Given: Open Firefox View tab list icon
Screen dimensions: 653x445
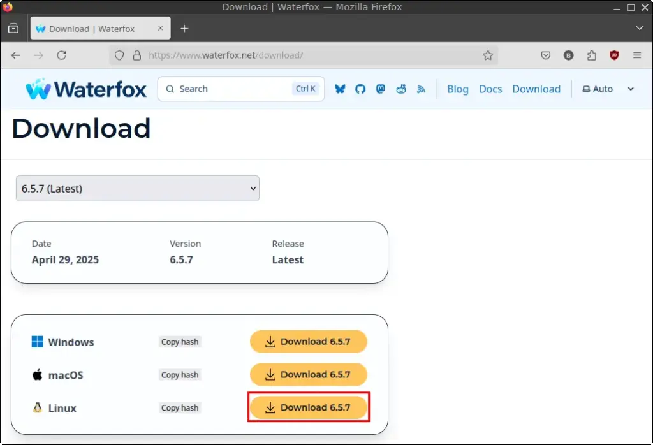Looking at the screenshot, I should pyautogui.click(x=13, y=28).
